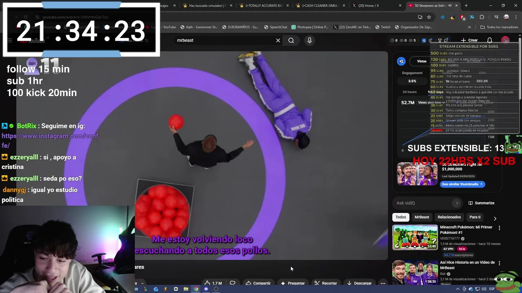
Task: Open the ZeroMC en Twit bookmark
Action: 351,27
